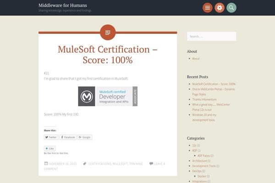Click the calendar icon beside post date
The width and height of the screenshot is (275, 183).
coord(46,163)
